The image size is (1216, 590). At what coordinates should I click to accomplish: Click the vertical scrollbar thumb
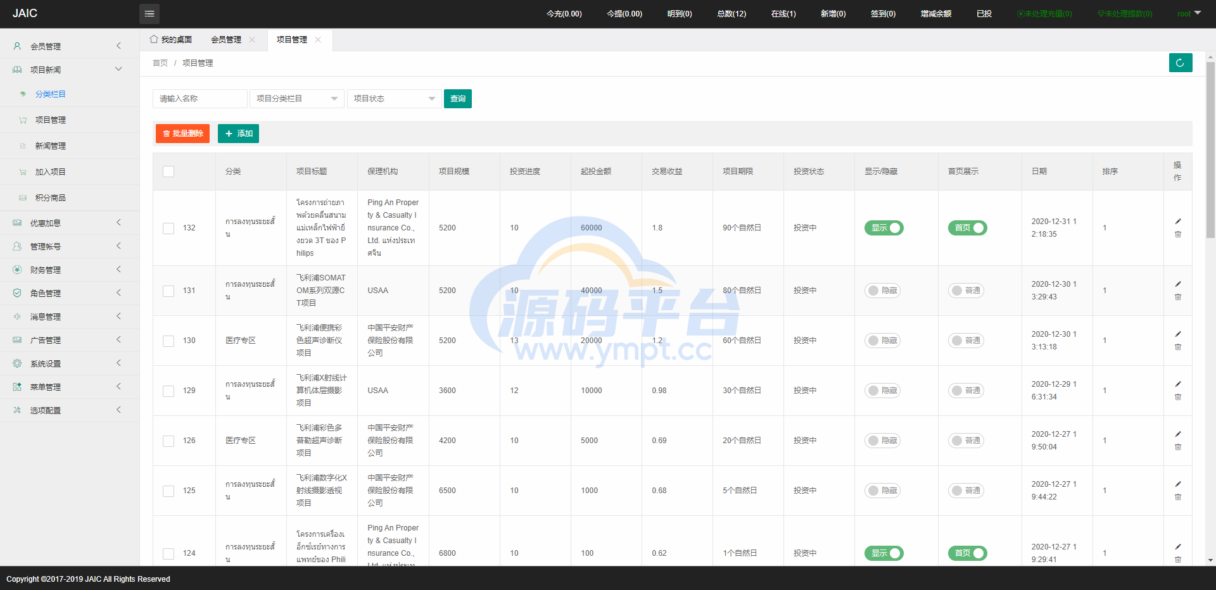1210,149
